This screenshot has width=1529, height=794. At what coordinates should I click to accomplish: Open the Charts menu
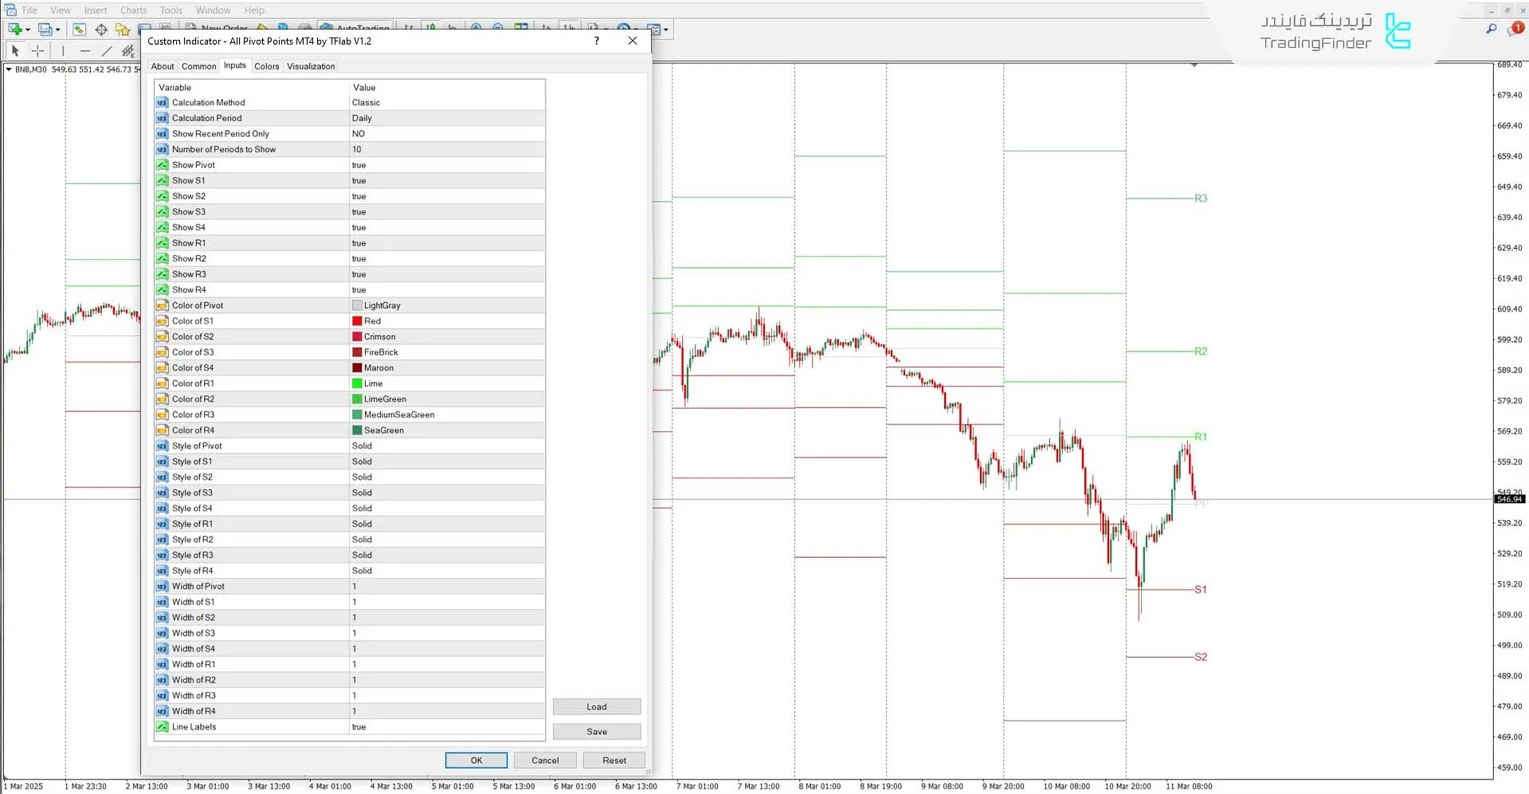(132, 10)
